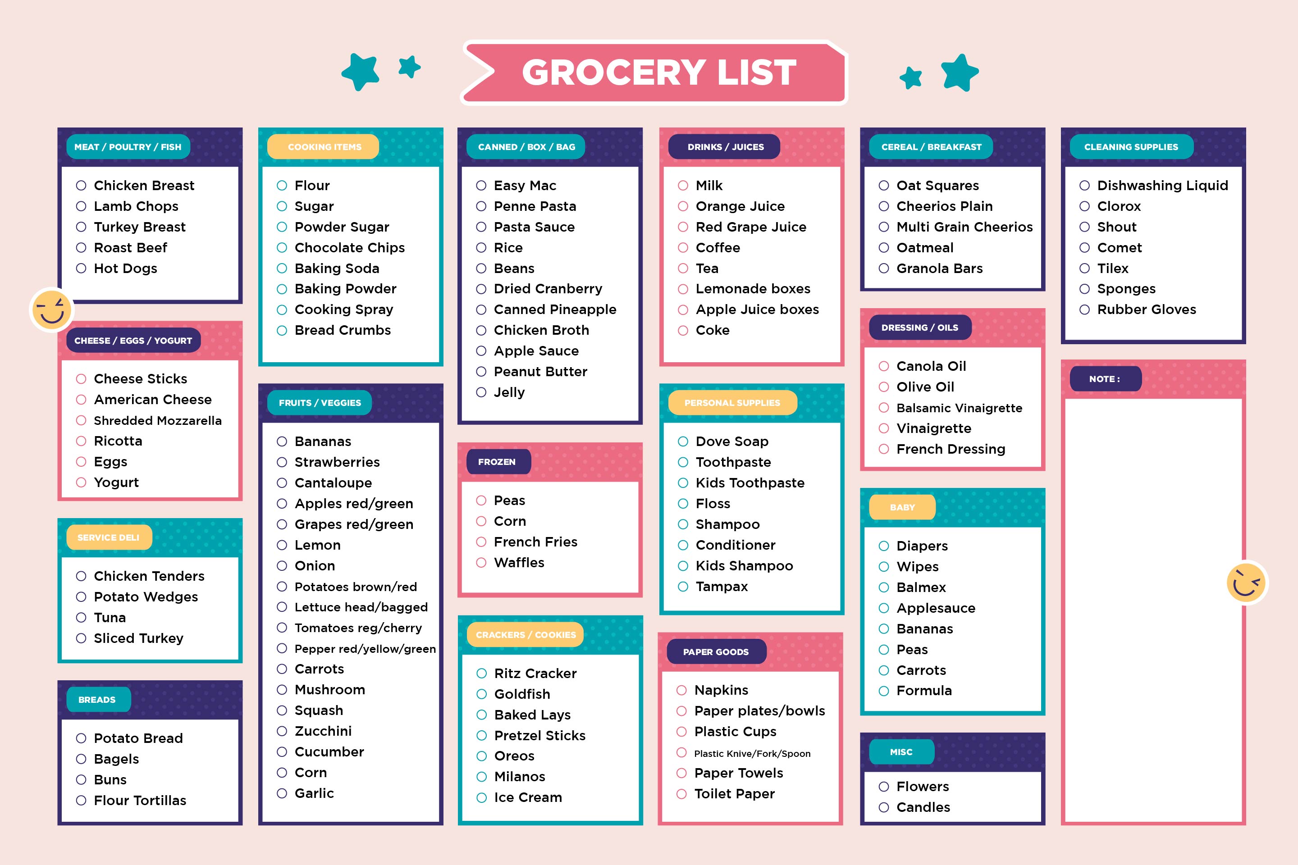
Task: Click the Personal Supplies category icon
Action: [731, 404]
